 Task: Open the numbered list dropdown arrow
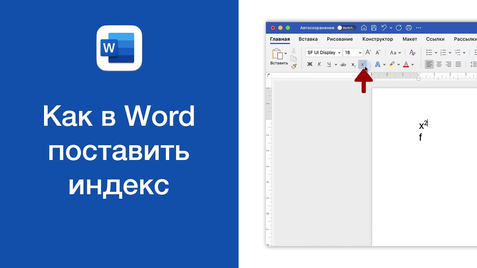pyautogui.click(x=450, y=52)
